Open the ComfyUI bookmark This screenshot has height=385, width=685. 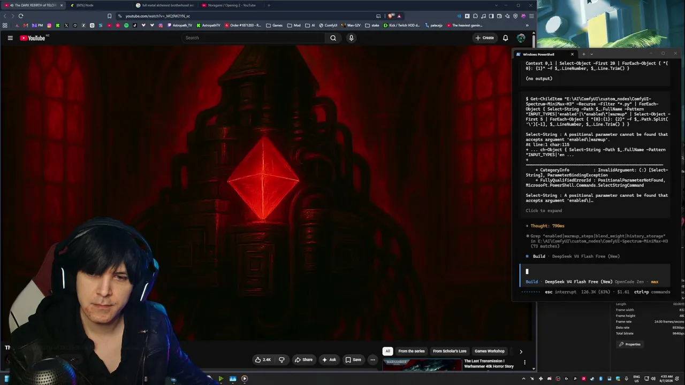[x=328, y=25]
